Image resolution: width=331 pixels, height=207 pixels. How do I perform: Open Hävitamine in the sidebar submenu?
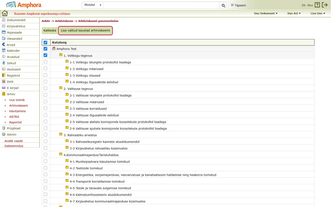[17, 111]
